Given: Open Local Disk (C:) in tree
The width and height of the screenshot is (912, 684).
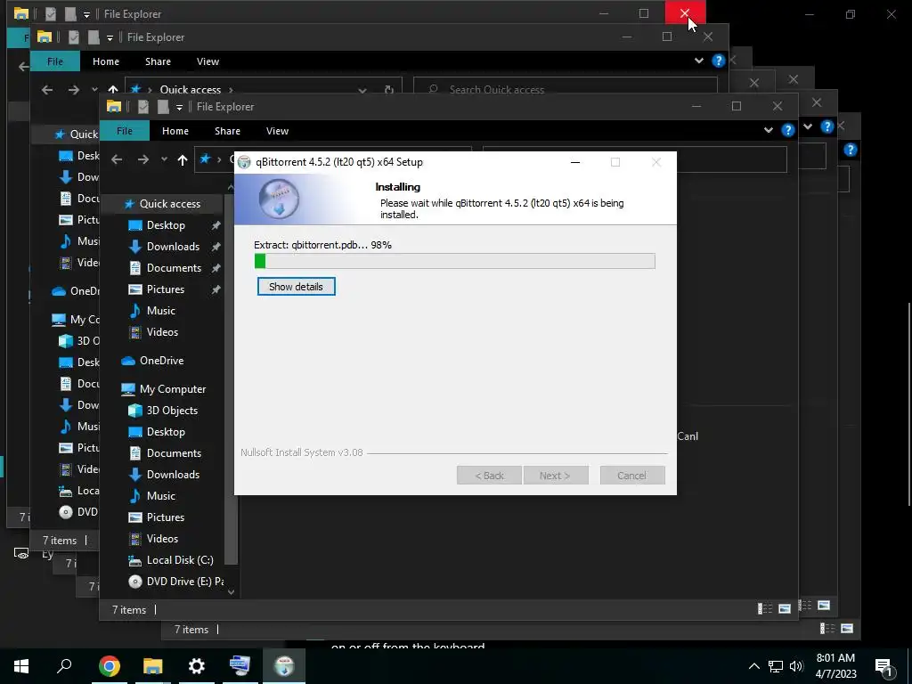Looking at the screenshot, I should coord(180,560).
